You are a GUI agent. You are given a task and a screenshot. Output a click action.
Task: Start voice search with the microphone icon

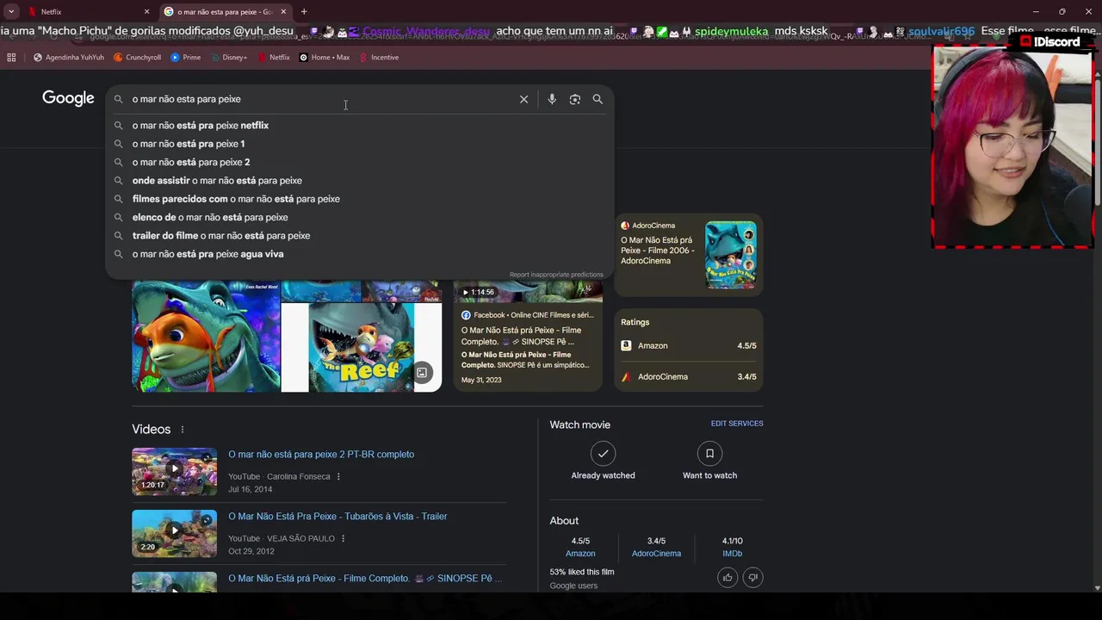click(x=552, y=99)
